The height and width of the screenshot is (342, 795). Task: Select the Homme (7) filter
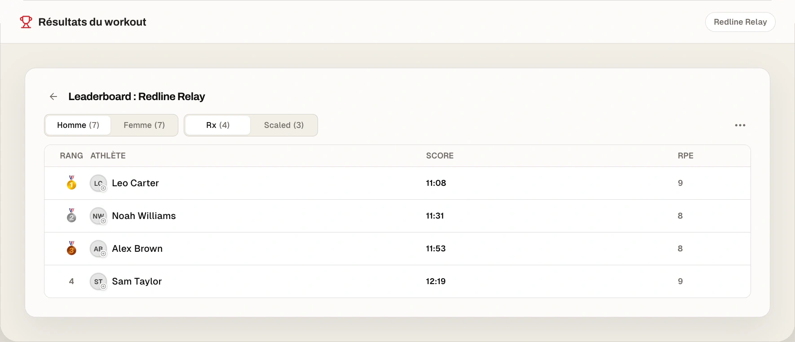(x=78, y=125)
